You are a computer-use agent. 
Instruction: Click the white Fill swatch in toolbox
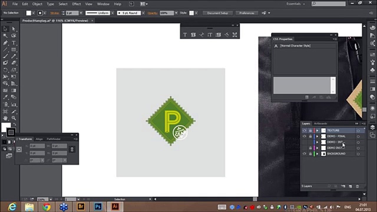[5, 127]
